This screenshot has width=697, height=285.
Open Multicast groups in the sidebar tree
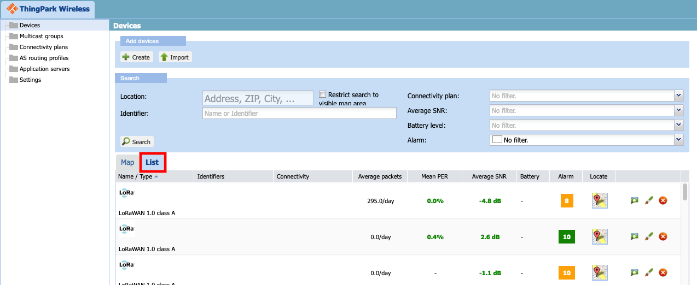pyautogui.click(x=41, y=36)
